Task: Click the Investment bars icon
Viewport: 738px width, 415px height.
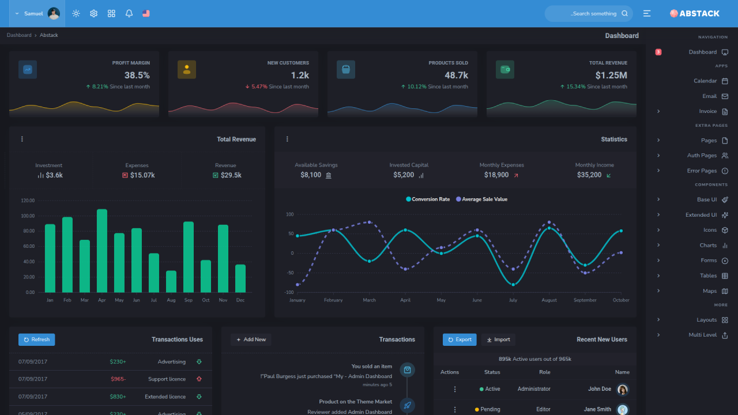Action: (x=40, y=175)
